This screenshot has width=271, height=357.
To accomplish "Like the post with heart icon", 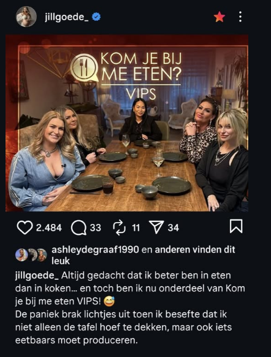I will (x=25, y=228).
